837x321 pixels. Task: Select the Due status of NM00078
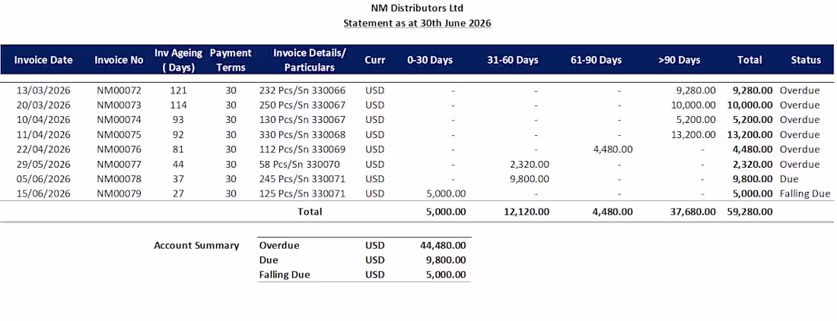click(x=788, y=178)
